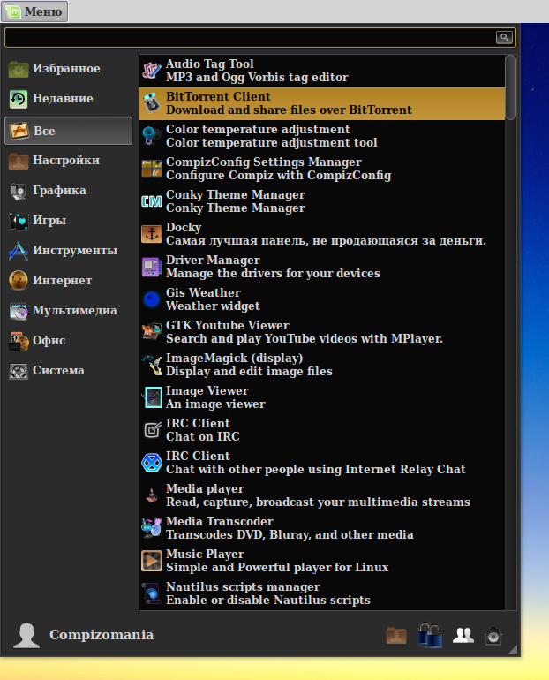
Task: Click the BitTorrent Client icon
Action: 152,103
